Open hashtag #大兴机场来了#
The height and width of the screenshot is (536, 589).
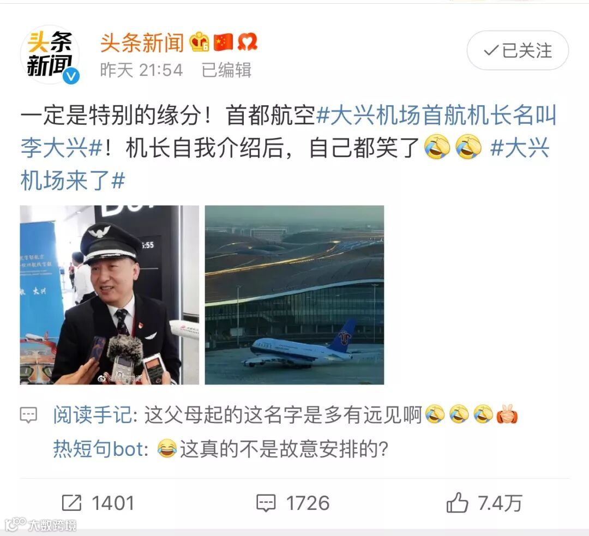tap(285, 164)
